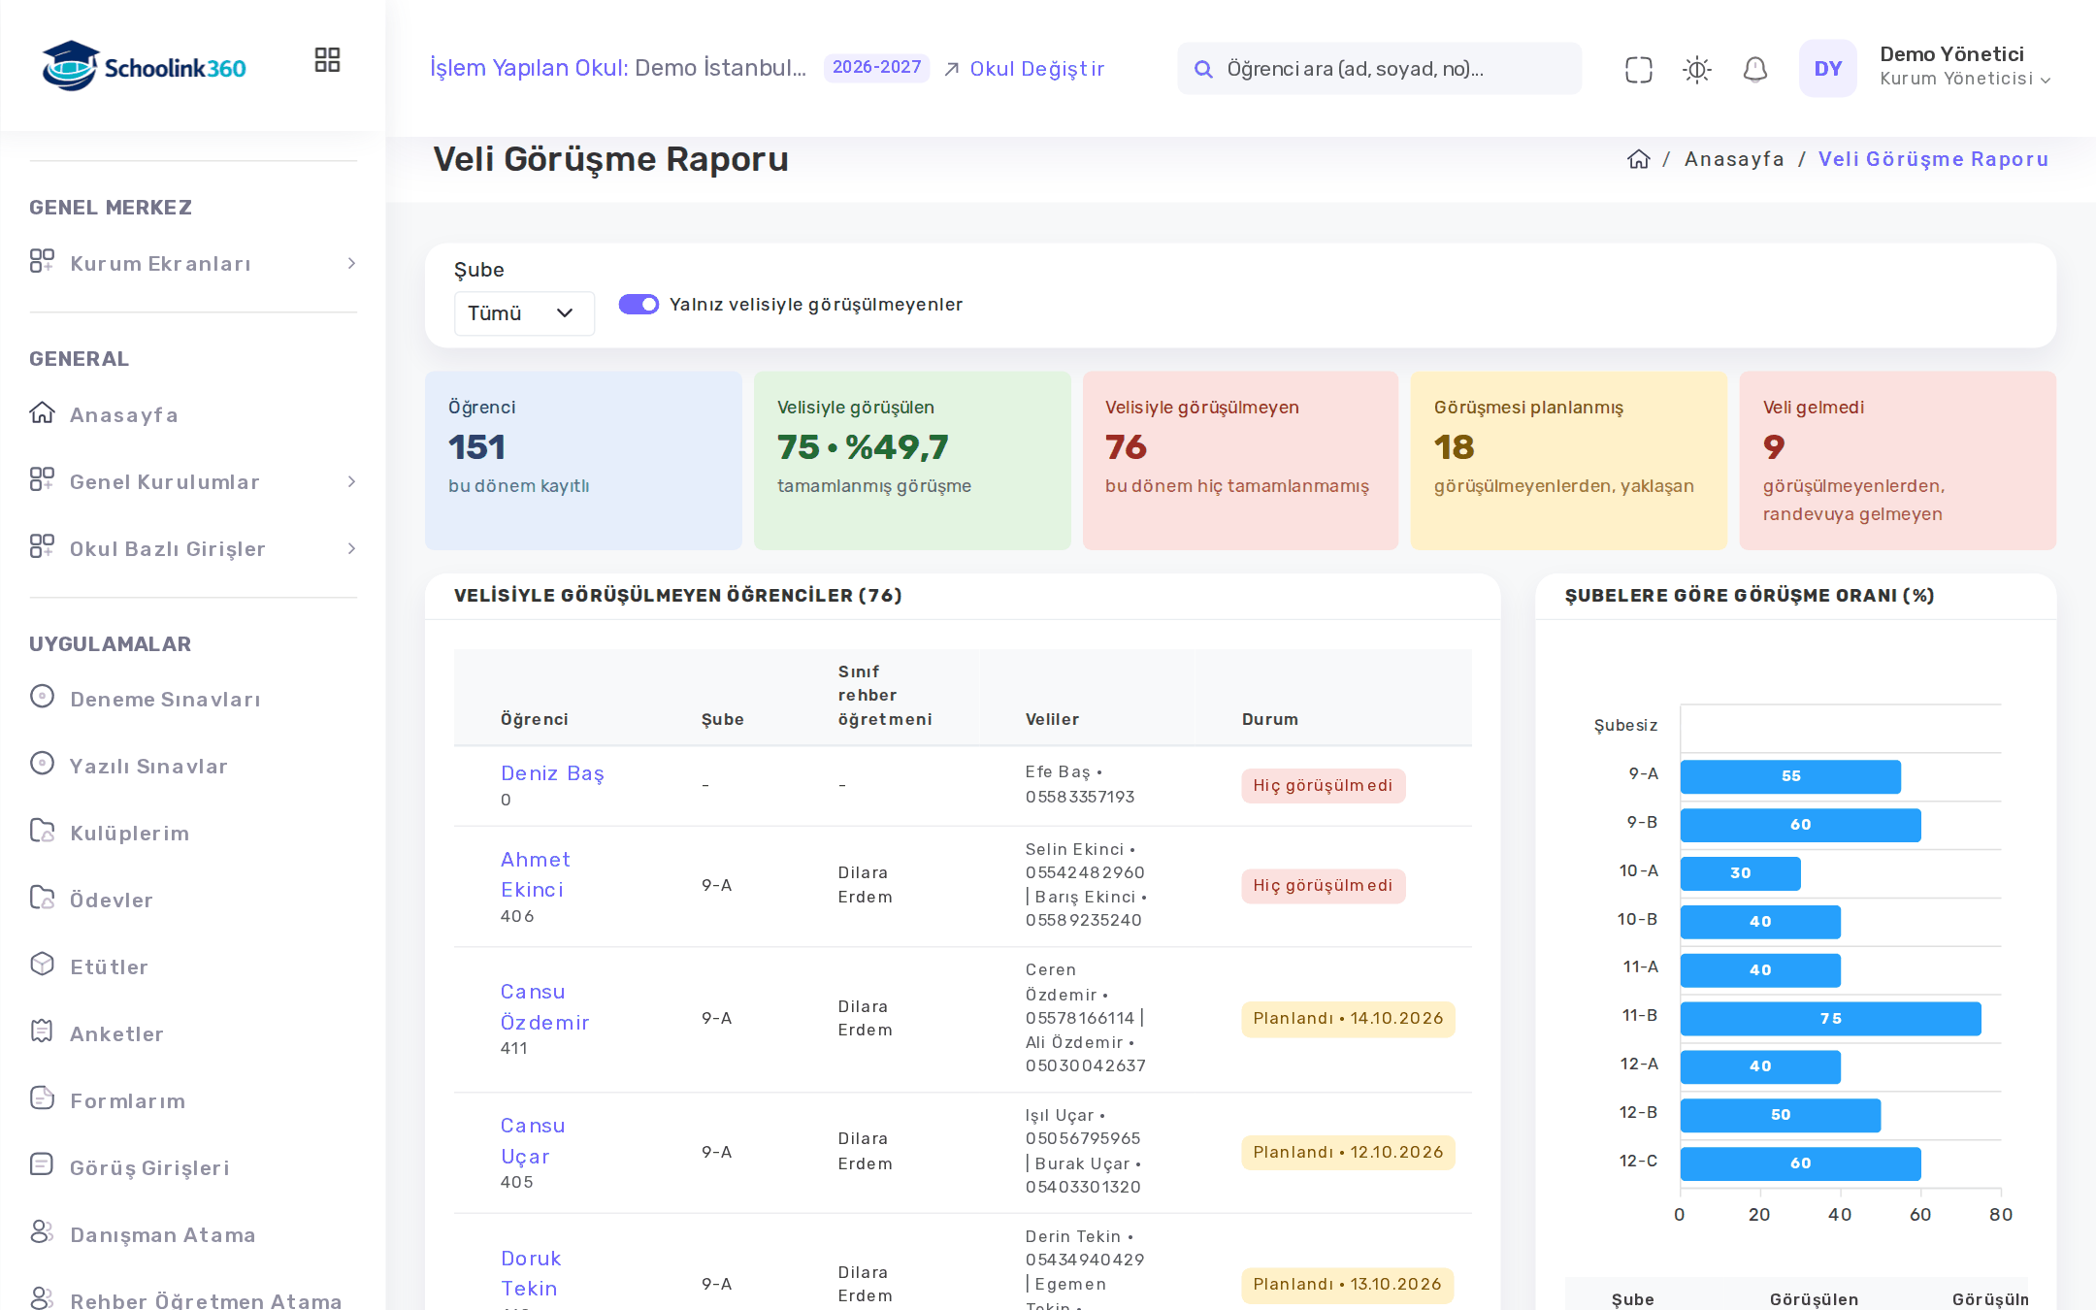Click the DY user avatar
This screenshot has height=1310, width=2096.
(1828, 69)
